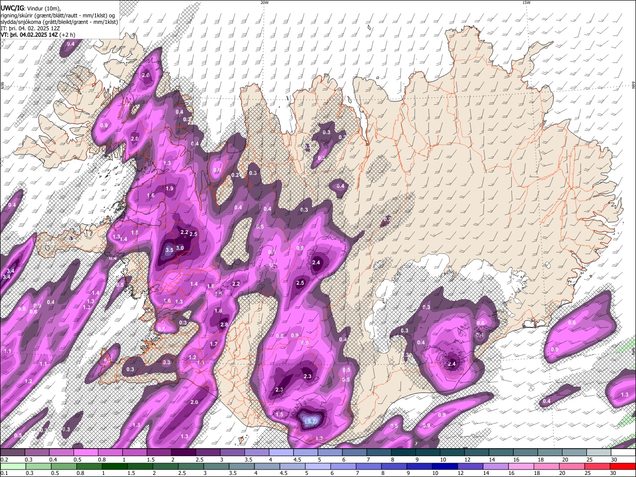Click the slydda/snjókoma legend description line
The width and height of the screenshot is (636, 477).
click(x=59, y=21)
